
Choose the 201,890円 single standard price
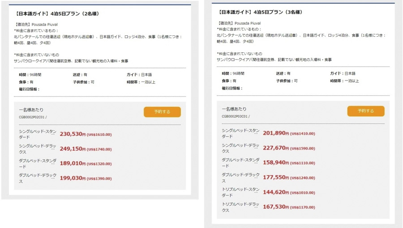275,133
